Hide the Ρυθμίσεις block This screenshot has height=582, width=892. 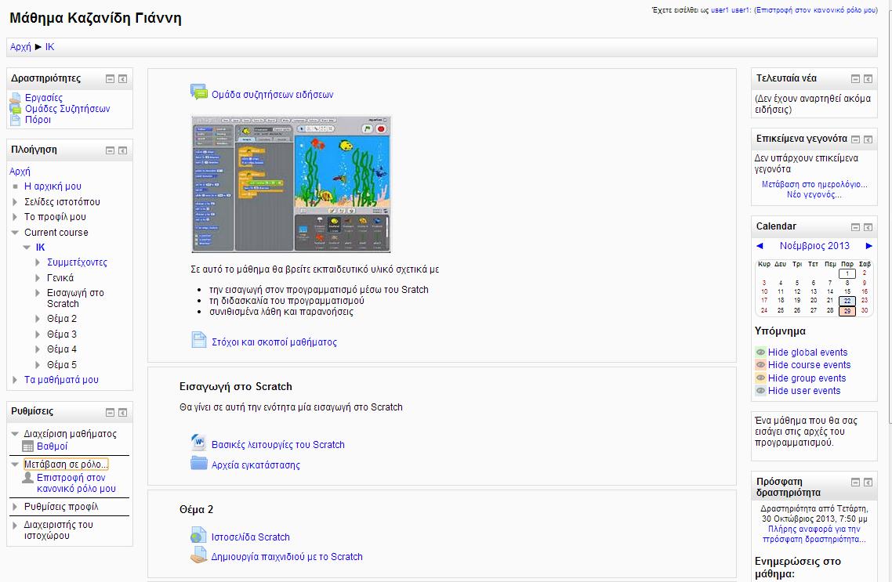111,412
